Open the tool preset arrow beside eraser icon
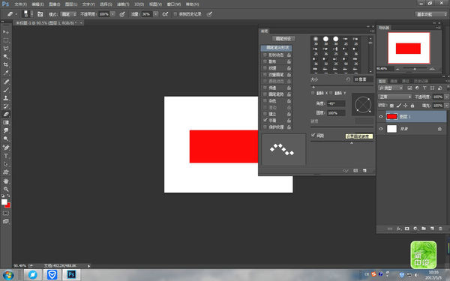Image resolution: width=450 pixels, height=281 pixels. click(x=16, y=14)
